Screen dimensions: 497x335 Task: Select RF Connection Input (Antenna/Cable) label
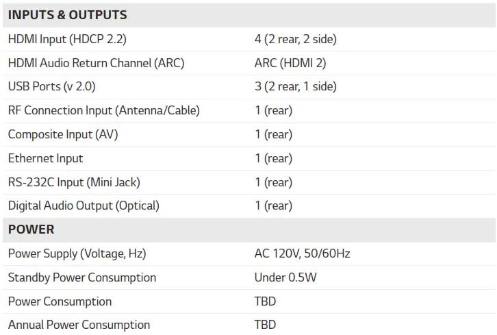[x=103, y=110]
